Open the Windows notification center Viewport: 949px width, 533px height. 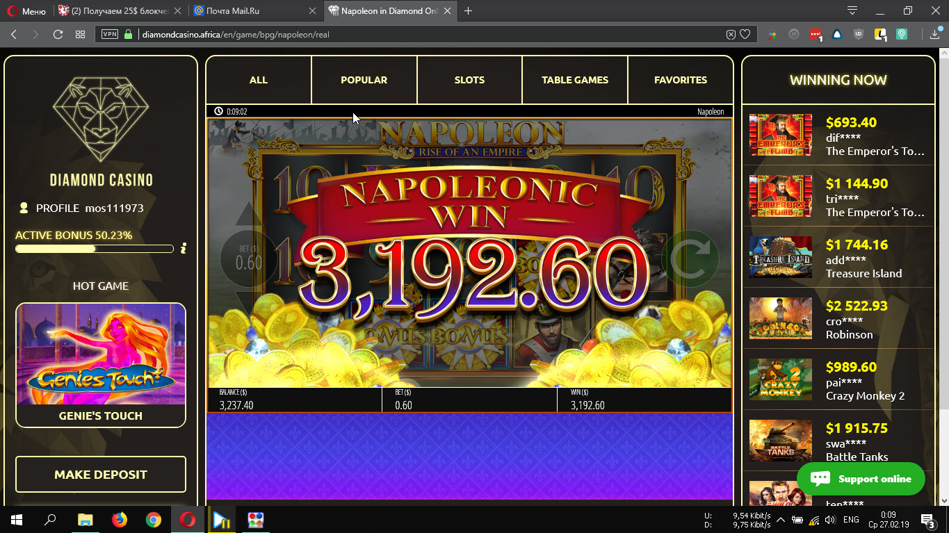[927, 520]
